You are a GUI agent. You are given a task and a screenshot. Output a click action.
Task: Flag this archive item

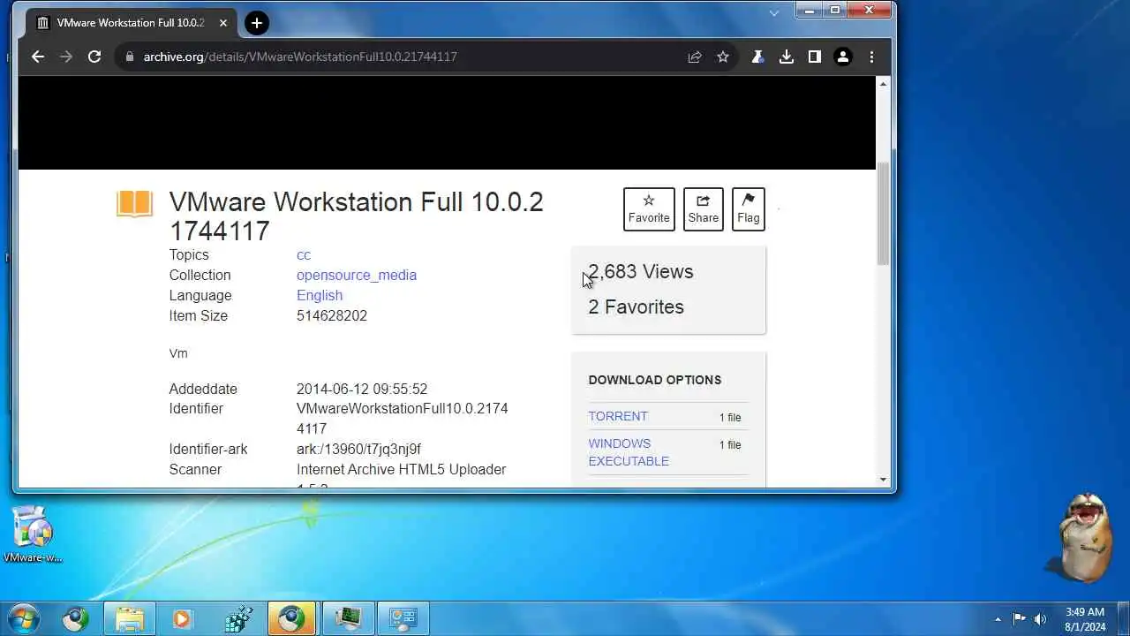coord(749,209)
